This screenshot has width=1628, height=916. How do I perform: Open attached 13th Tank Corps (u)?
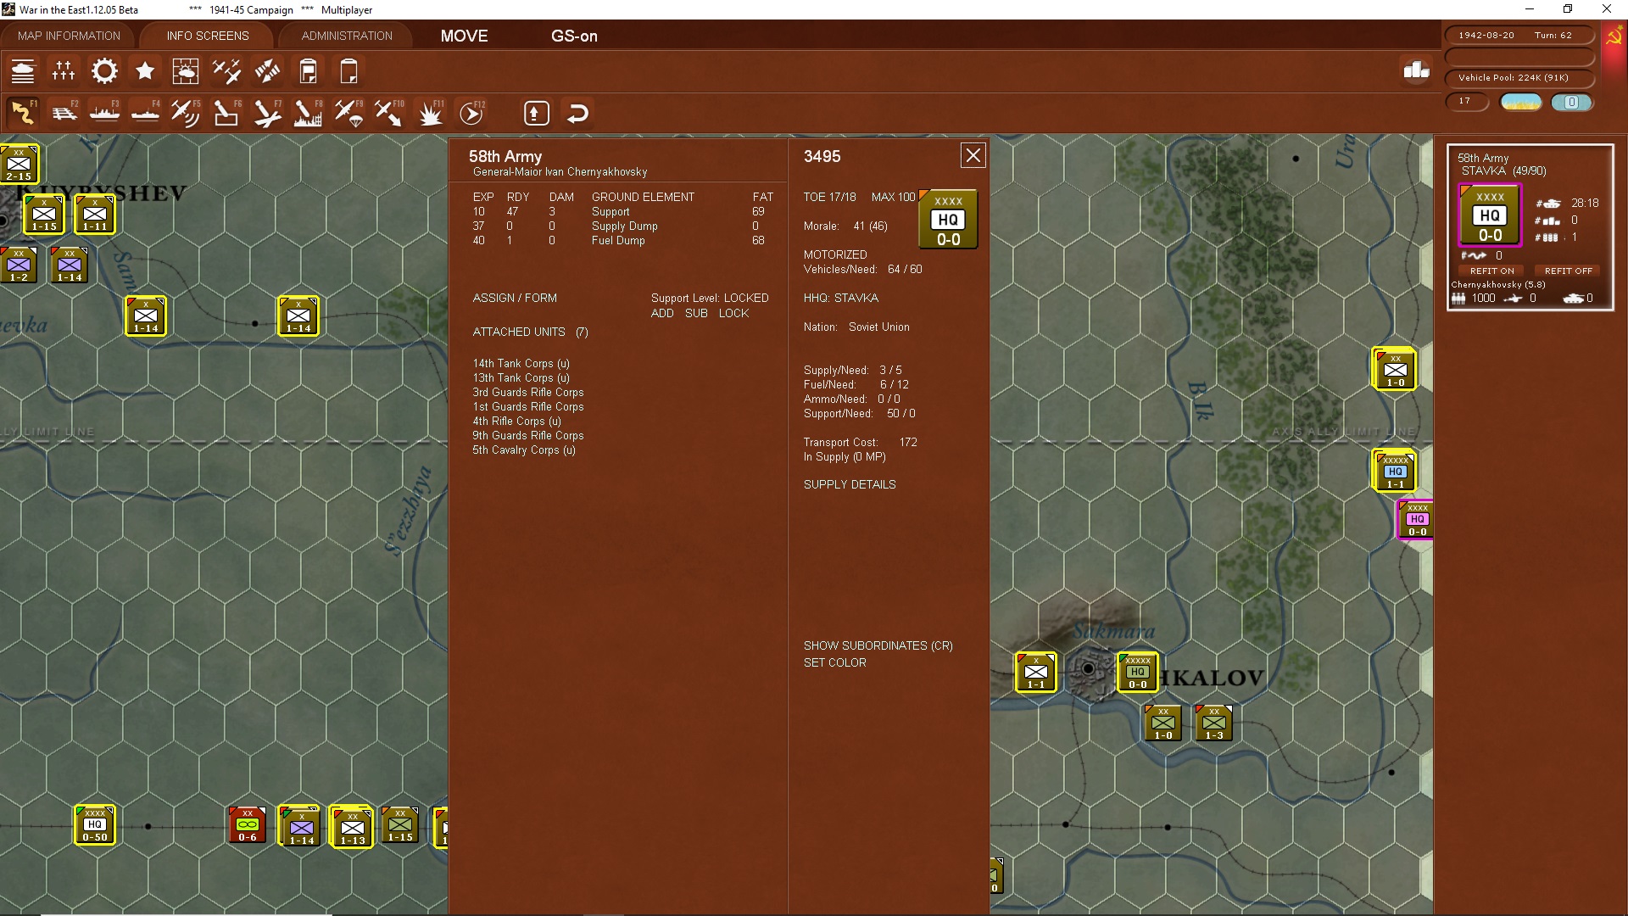pos(521,377)
